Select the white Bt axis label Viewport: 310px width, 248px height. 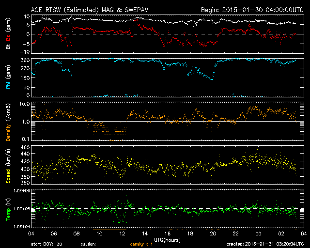8,47
